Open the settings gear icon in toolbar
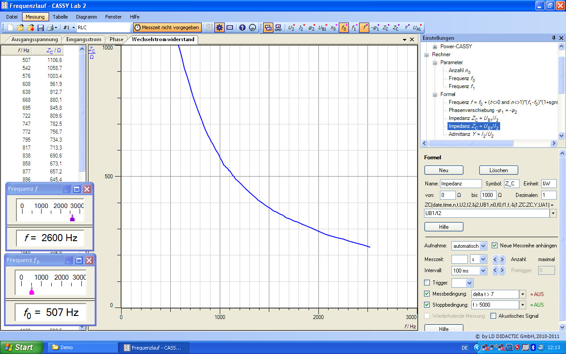The width and height of the screenshot is (566, 354). coord(219,27)
